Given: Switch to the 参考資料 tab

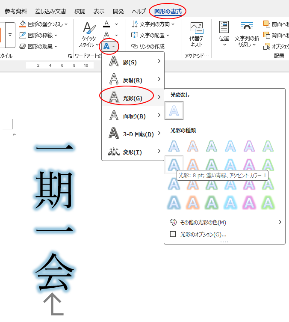Looking at the screenshot, I should tap(16, 11).
